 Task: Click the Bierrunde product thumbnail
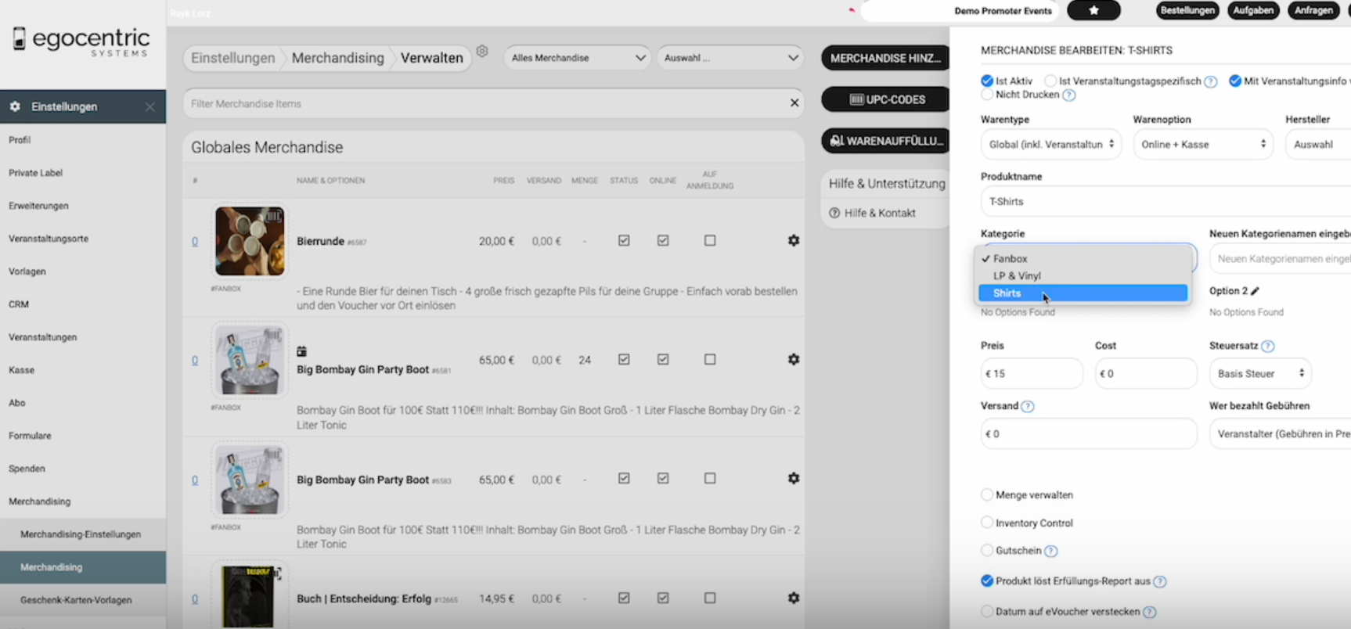coord(250,241)
